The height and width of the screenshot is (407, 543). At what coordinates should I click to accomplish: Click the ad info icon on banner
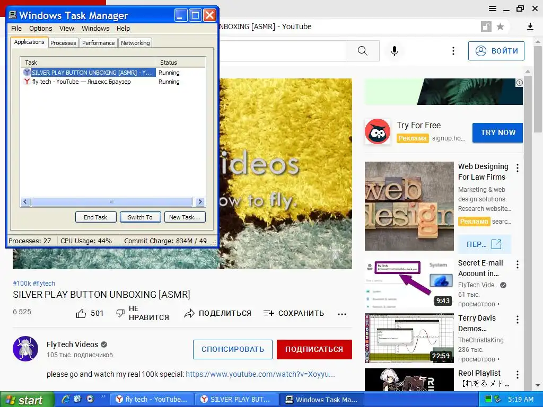coord(519,83)
